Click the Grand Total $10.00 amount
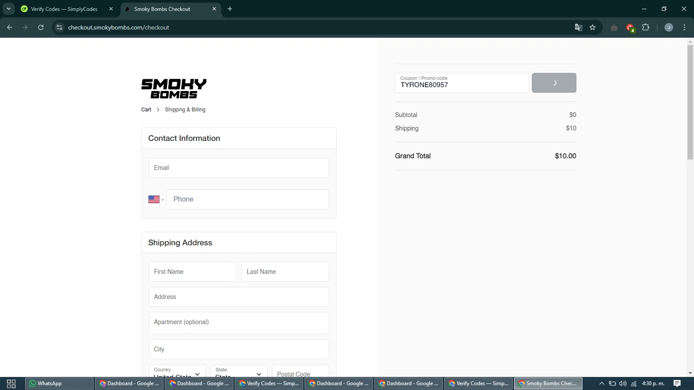This screenshot has width=694, height=390. click(565, 156)
